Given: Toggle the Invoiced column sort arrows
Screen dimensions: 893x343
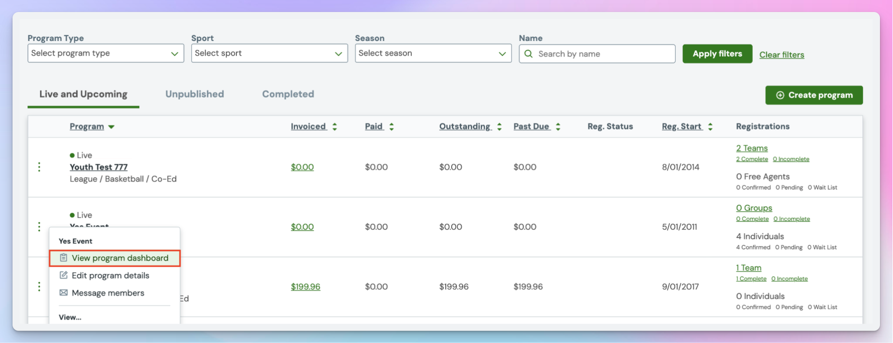Looking at the screenshot, I should 335,127.
